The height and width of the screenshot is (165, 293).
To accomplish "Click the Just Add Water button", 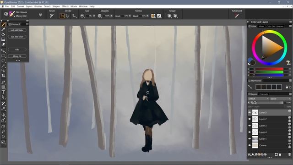I will click(17, 30).
